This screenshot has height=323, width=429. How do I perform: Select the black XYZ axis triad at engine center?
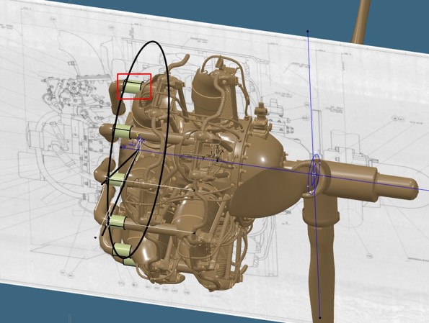(x=215, y=155)
